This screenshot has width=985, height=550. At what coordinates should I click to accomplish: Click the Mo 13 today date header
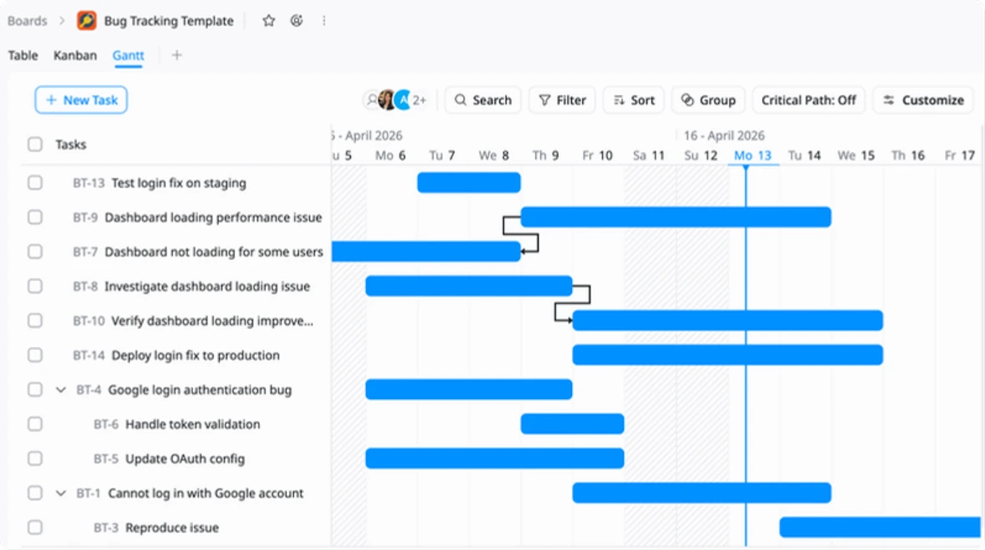pyautogui.click(x=753, y=156)
